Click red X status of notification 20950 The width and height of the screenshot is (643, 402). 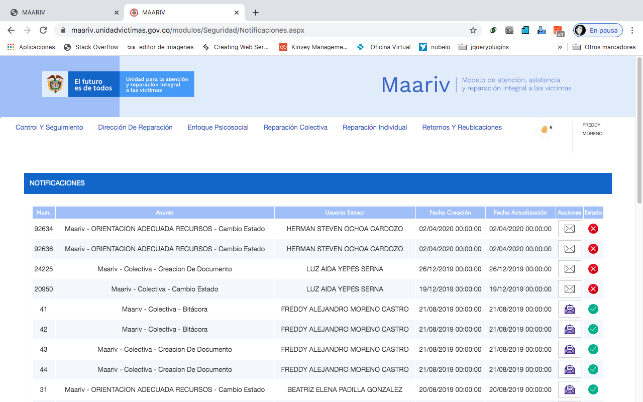tap(593, 289)
